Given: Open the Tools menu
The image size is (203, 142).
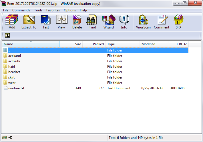Looking at the screenshot, I should [38, 10].
